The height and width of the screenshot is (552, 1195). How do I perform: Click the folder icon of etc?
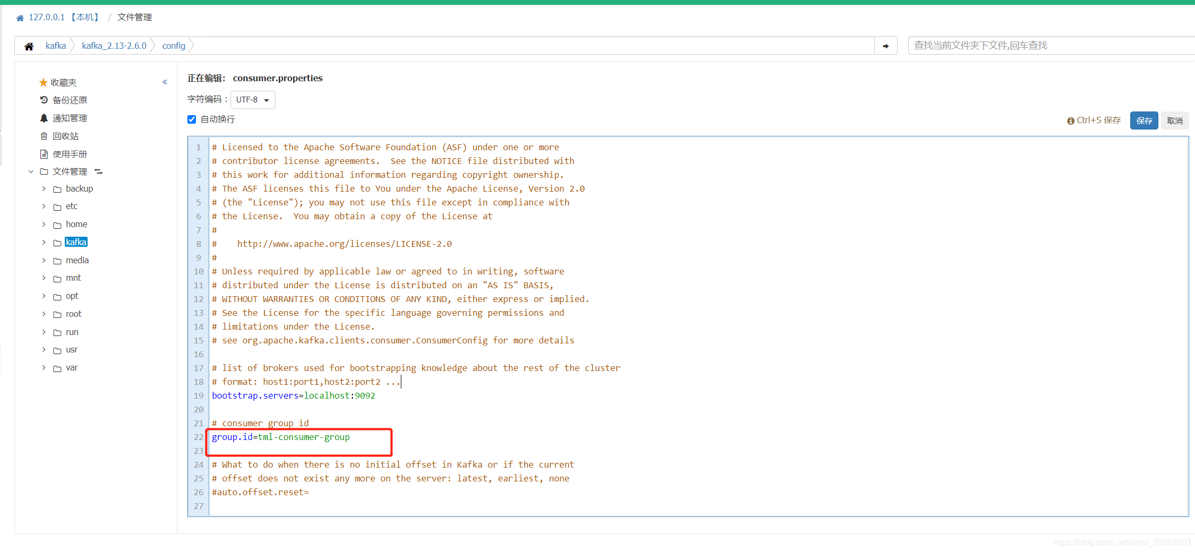pos(57,207)
